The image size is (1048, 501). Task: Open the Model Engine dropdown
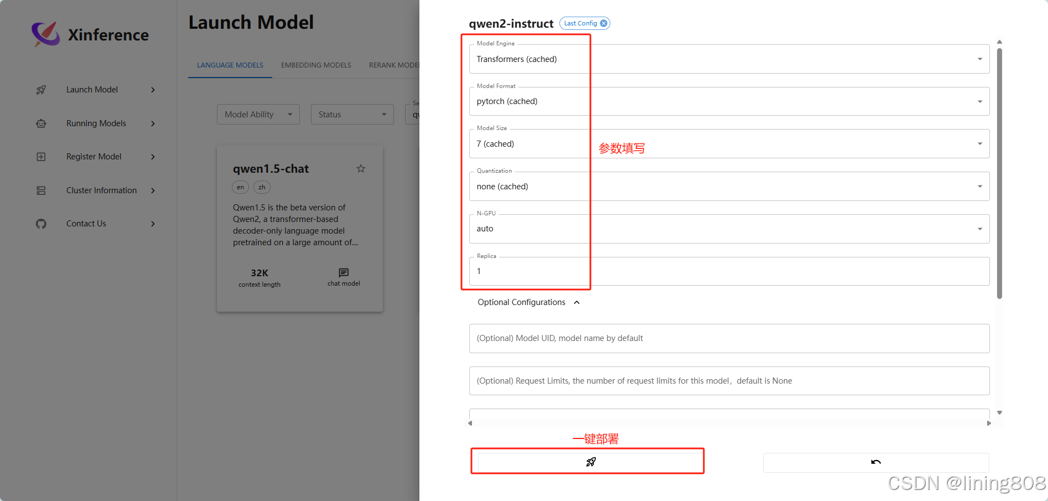pyautogui.click(x=729, y=59)
